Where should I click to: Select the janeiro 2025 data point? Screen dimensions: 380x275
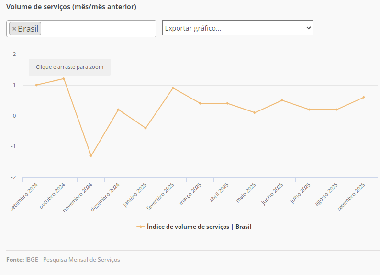point(145,128)
